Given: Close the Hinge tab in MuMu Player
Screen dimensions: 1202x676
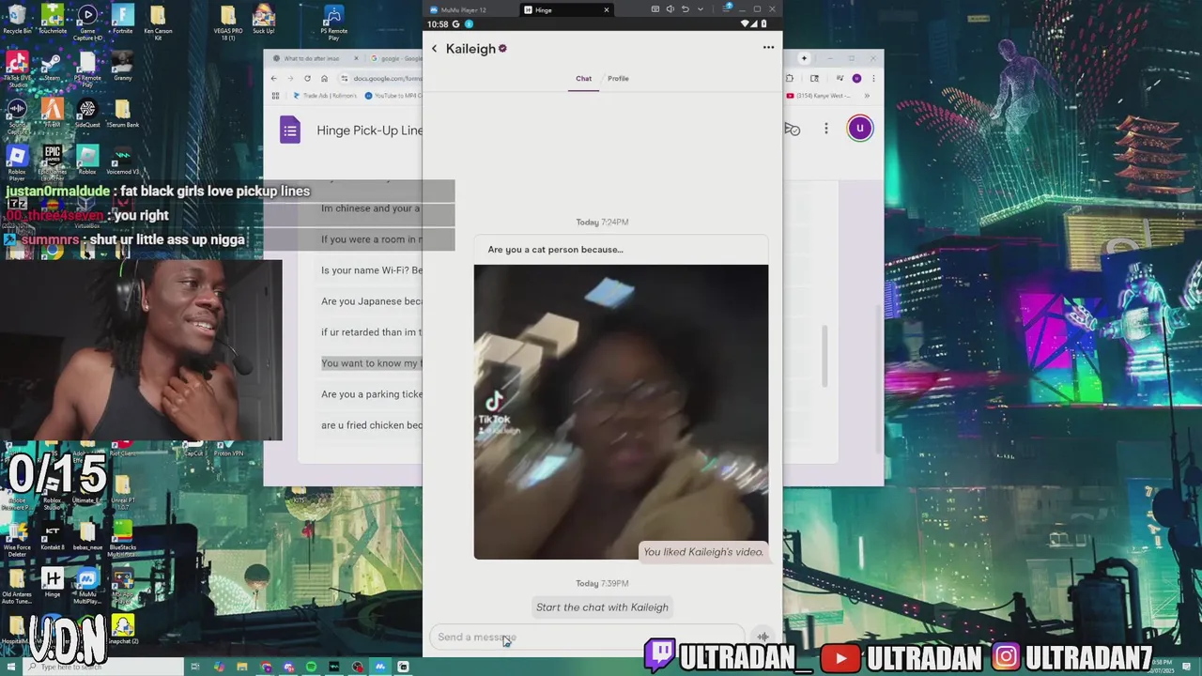Looking at the screenshot, I should tap(606, 9).
